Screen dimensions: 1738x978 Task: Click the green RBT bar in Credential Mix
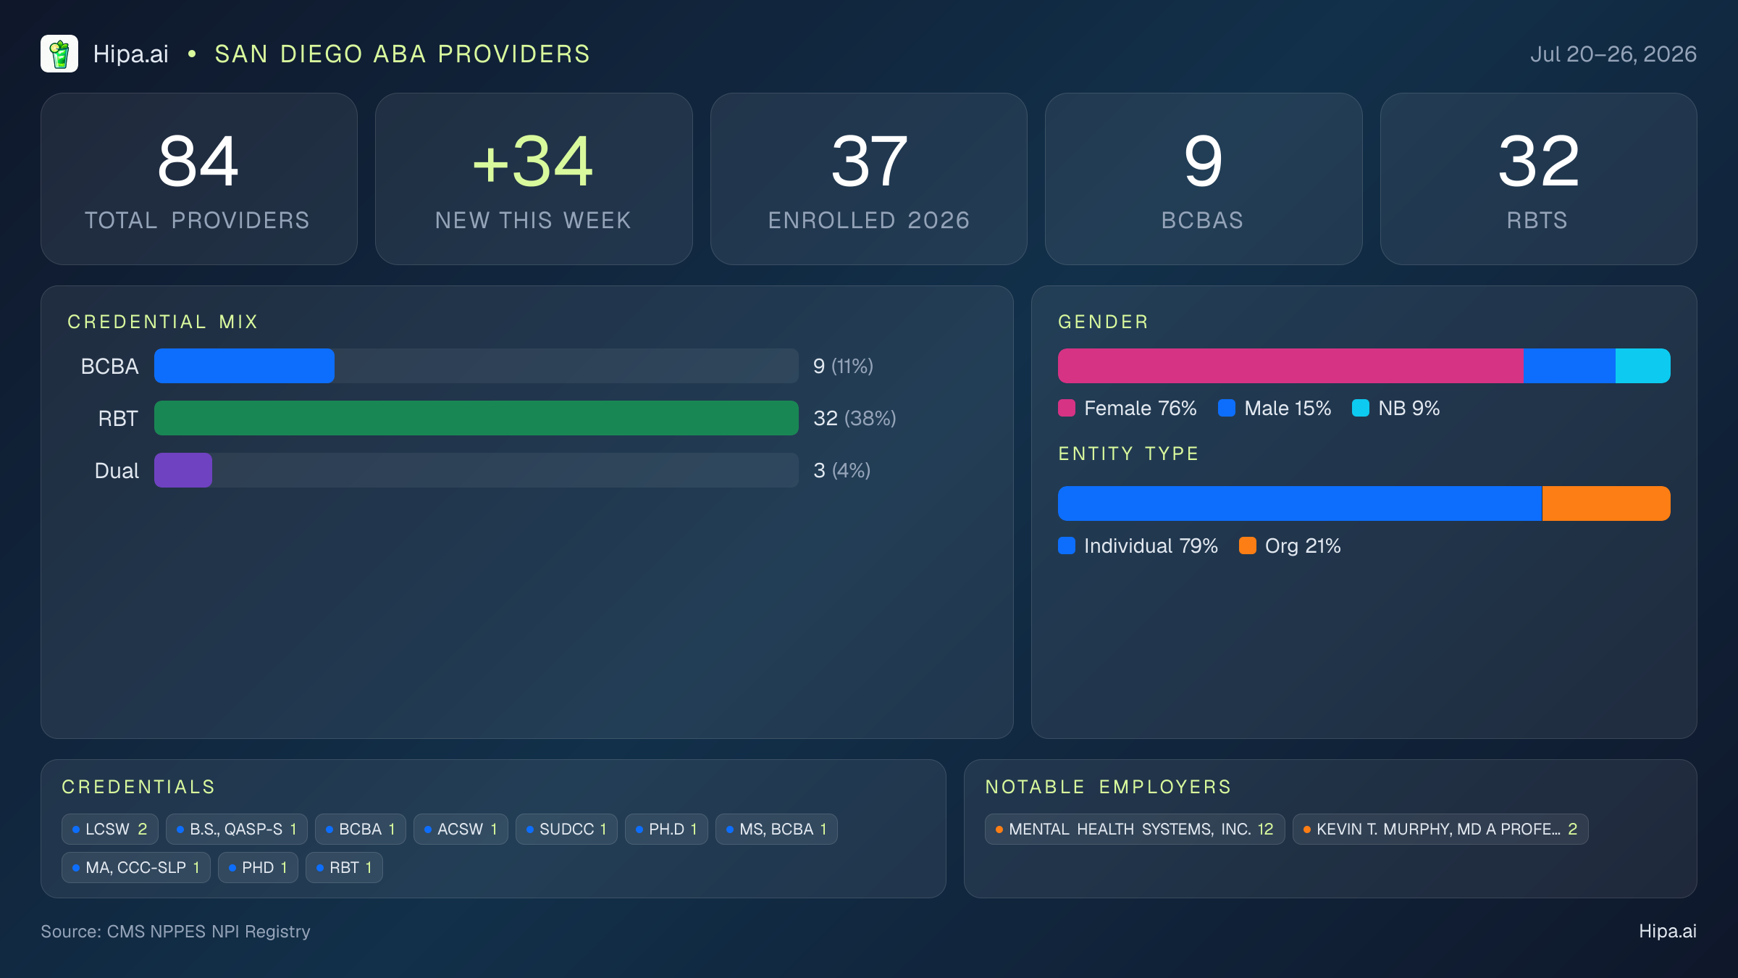(477, 418)
